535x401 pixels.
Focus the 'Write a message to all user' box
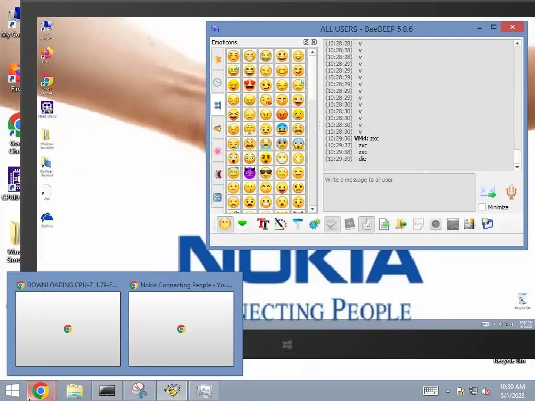coord(399,193)
